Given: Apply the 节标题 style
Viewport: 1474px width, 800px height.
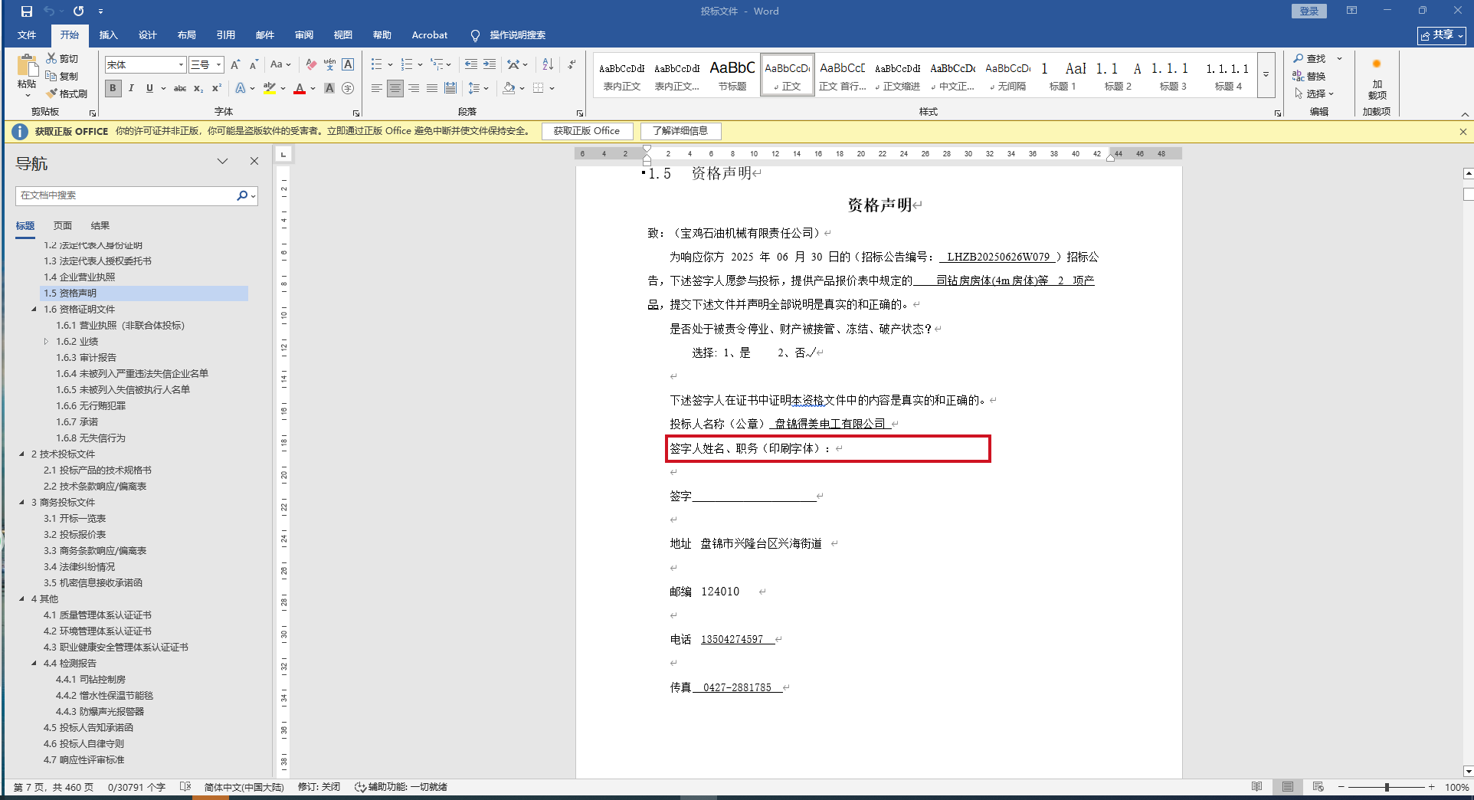Looking at the screenshot, I should (732, 75).
